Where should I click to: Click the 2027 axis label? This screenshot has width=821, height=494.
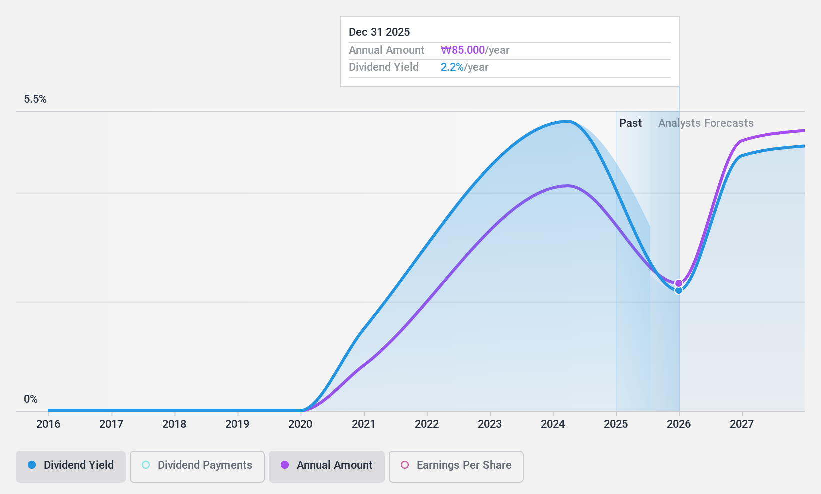[742, 424]
